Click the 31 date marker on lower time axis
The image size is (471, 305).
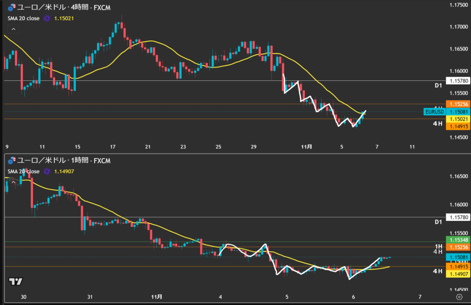[x=90, y=297]
